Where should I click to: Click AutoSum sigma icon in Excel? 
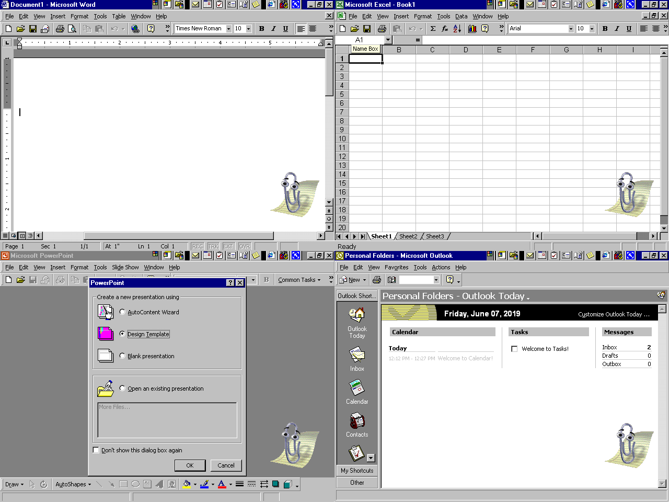coord(433,29)
